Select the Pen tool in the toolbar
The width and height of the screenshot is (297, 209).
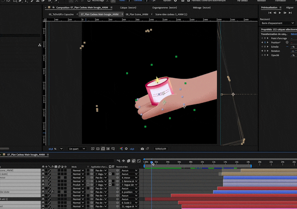pyautogui.click(x=20, y=1)
